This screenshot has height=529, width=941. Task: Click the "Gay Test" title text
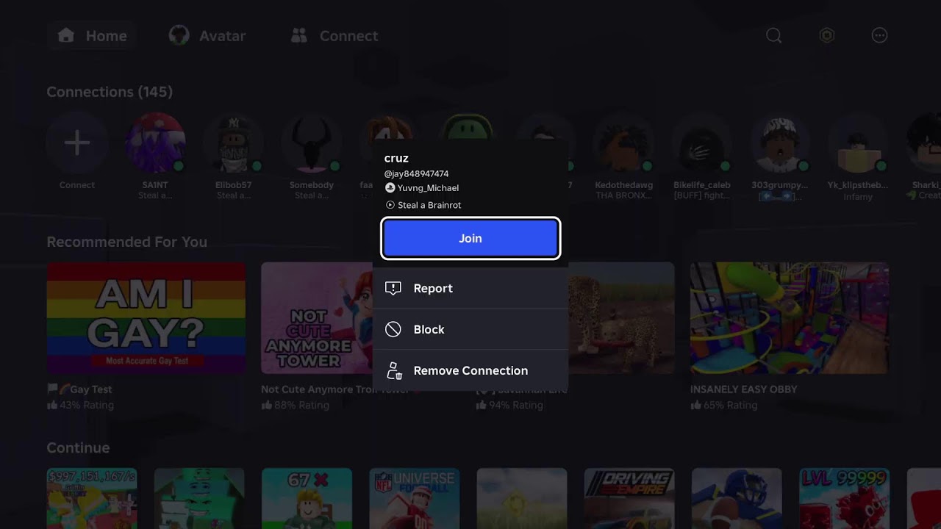[x=90, y=389]
